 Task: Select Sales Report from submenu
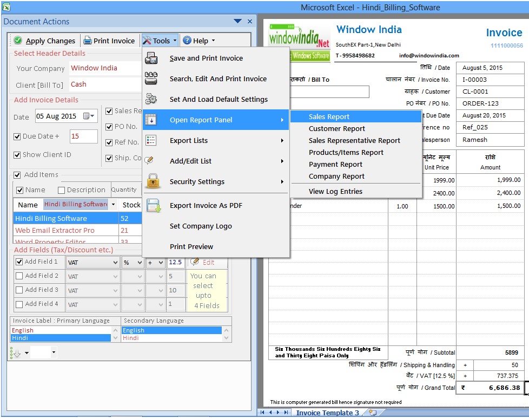tap(356, 116)
